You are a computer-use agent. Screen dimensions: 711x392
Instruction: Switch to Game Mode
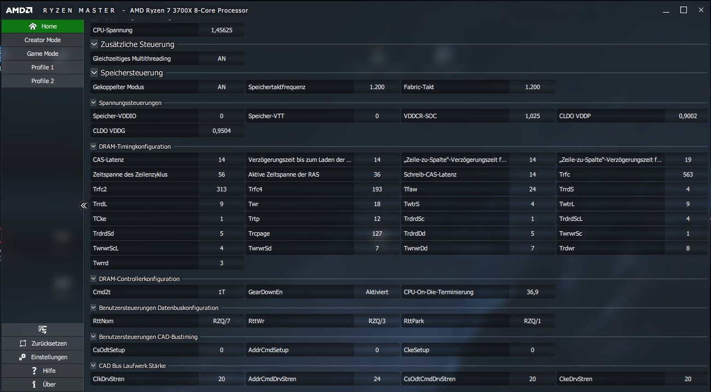pyautogui.click(x=42, y=54)
